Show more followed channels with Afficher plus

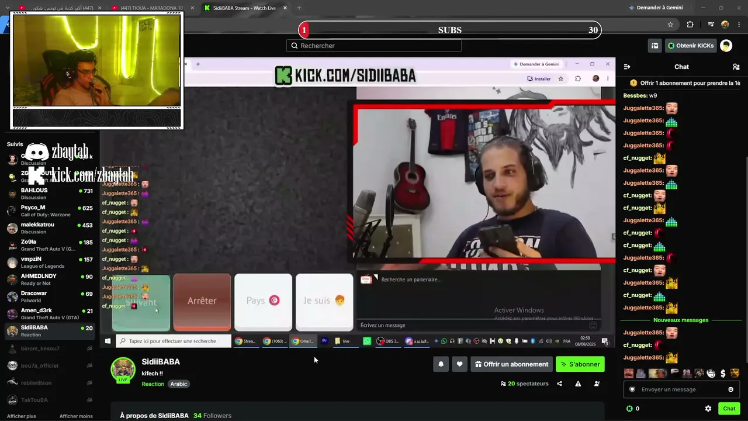(22, 416)
